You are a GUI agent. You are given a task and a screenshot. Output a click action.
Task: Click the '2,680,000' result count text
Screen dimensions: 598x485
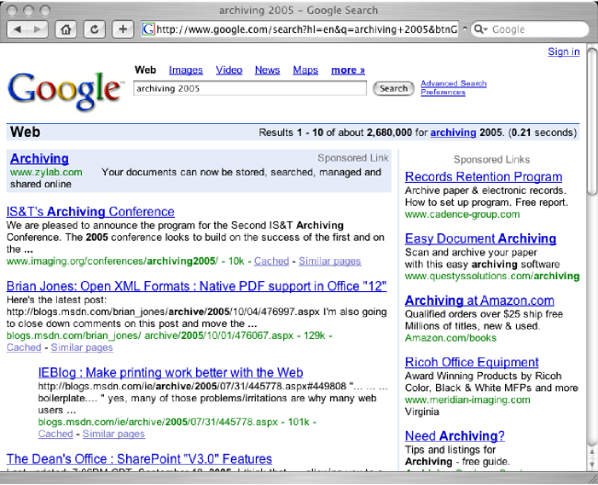coord(389,132)
